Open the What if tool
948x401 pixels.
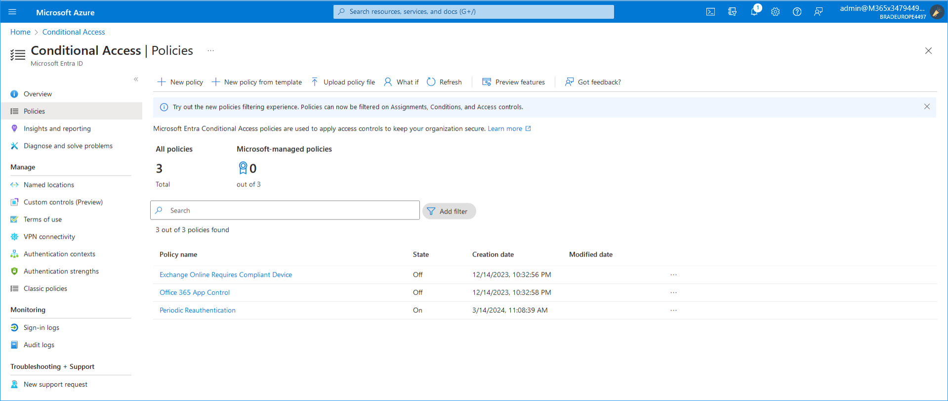click(401, 82)
